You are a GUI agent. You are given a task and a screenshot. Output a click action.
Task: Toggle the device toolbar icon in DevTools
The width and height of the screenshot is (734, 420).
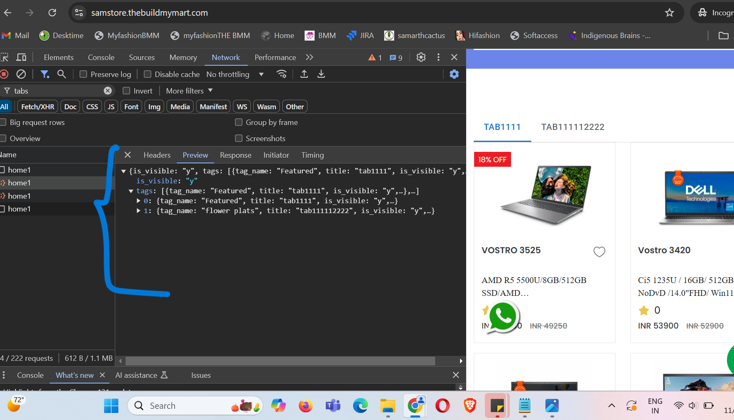pos(21,57)
